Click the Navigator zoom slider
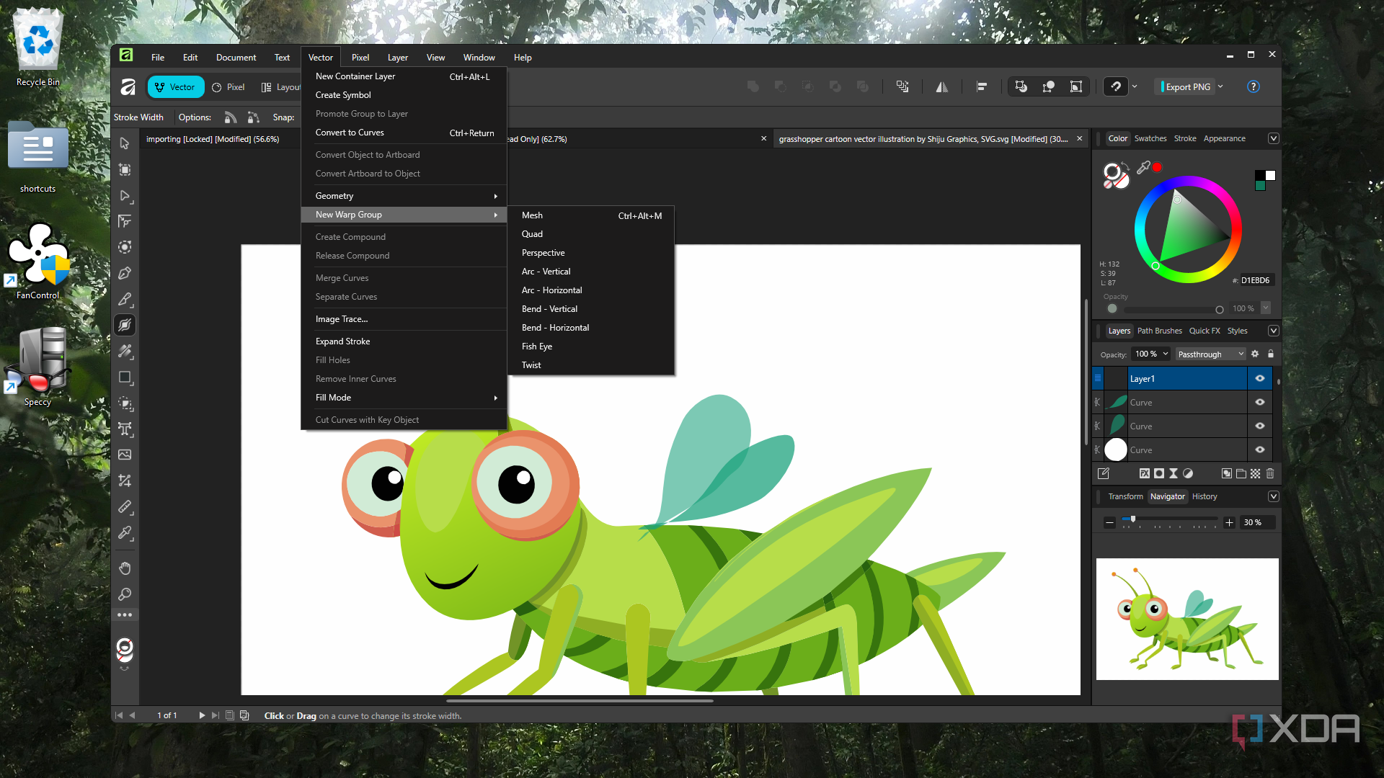This screenshot has height=778, width=1384. click(1169, 519)
